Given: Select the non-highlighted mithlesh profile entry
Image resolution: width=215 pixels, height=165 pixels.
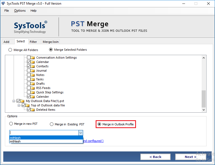Looking at the screenshot, I should (x=46, y=141).
